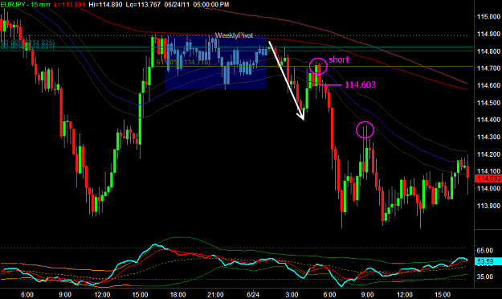Click the 18:00 time axis label
The width and height of the screenshot is (502, 299).
(x=178, y=294)
